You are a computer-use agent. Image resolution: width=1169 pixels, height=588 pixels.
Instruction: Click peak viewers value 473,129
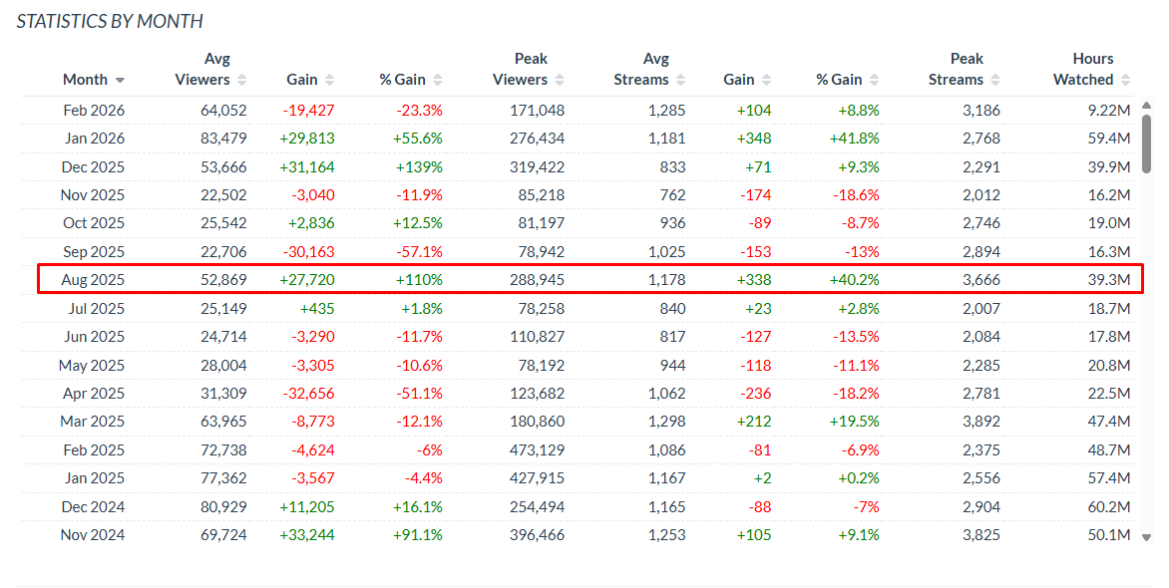(538, 450)
